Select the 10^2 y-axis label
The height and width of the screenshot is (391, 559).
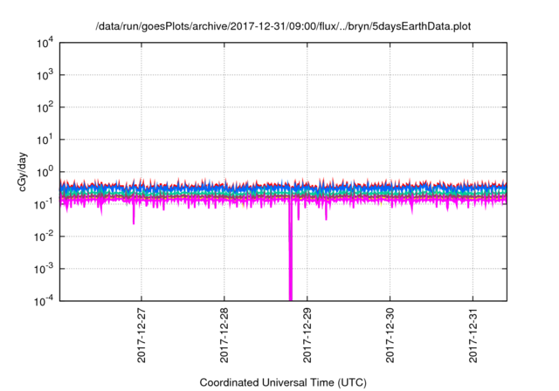coord(45,107)
